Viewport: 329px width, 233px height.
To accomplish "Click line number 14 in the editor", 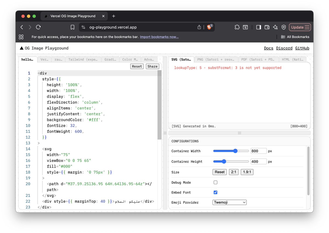I will [x=28, y=149].
